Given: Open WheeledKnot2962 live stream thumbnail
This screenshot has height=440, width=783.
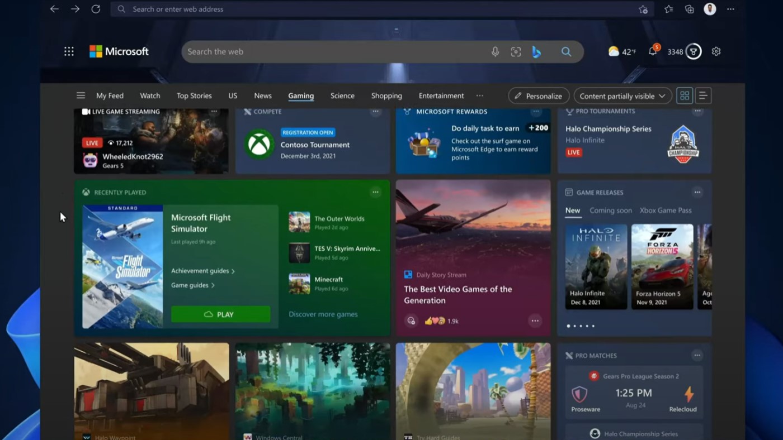Looking at the screenshot, I should coord(151,141).
